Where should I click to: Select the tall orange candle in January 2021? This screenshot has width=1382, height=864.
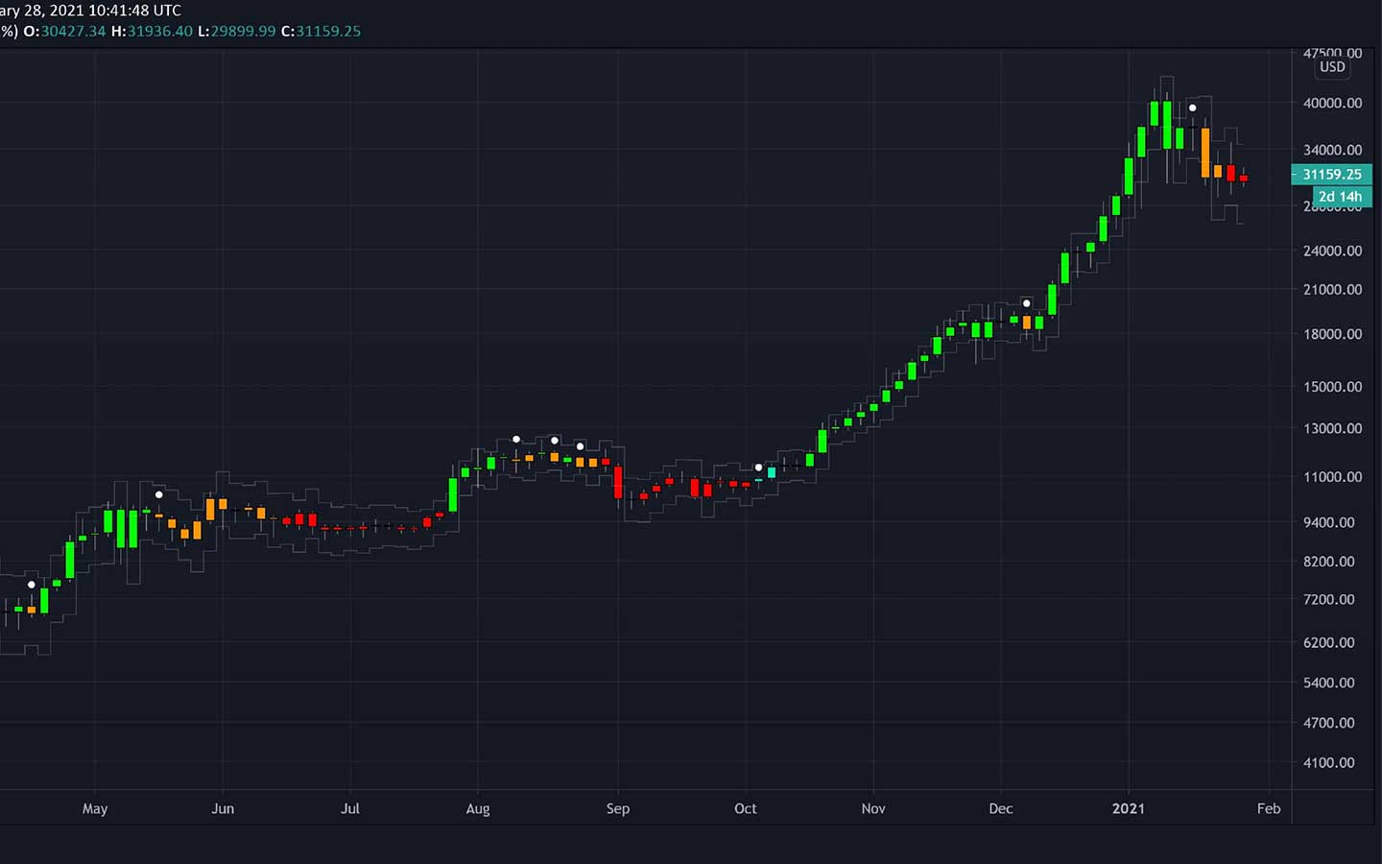point(1205,153)
